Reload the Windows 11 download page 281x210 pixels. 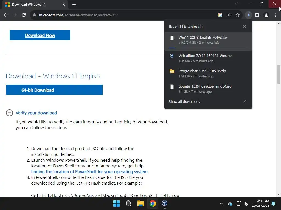pyautogui.click(x=24, y=15)
